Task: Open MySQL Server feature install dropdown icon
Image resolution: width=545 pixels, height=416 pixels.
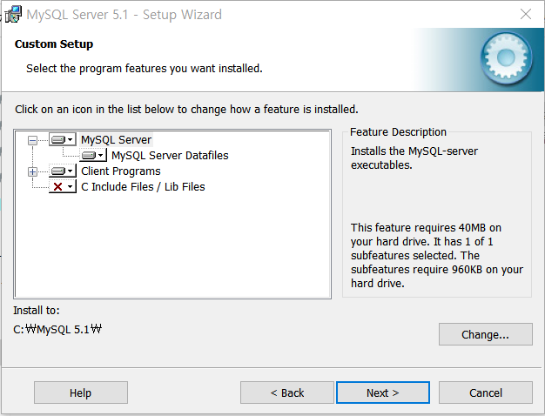Action: pos(62,140)
